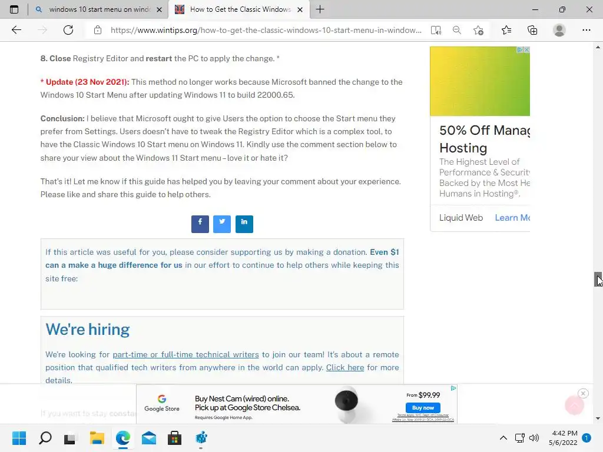Screen dimensions: 603x452
Task: Refresh the current page
Action: (x=68, y=30)
